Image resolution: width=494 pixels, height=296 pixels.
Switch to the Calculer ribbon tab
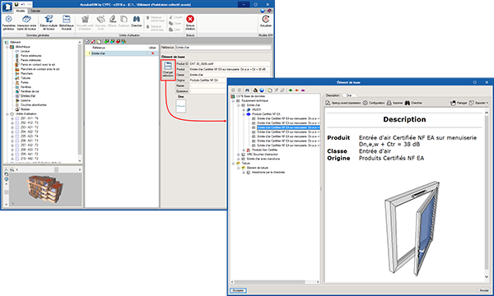point(35,11)
